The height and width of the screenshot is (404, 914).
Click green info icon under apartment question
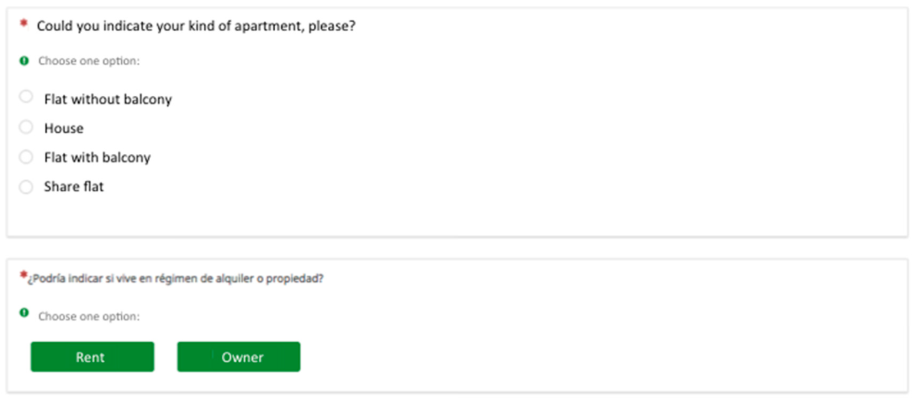click(24, 60)
